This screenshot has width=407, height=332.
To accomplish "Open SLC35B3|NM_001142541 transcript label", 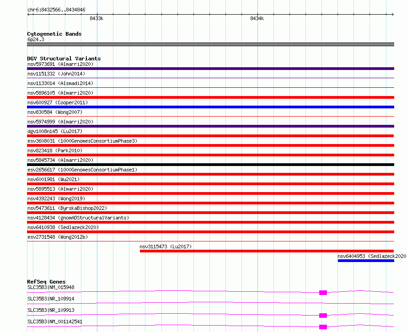I will tap(55, 321).
